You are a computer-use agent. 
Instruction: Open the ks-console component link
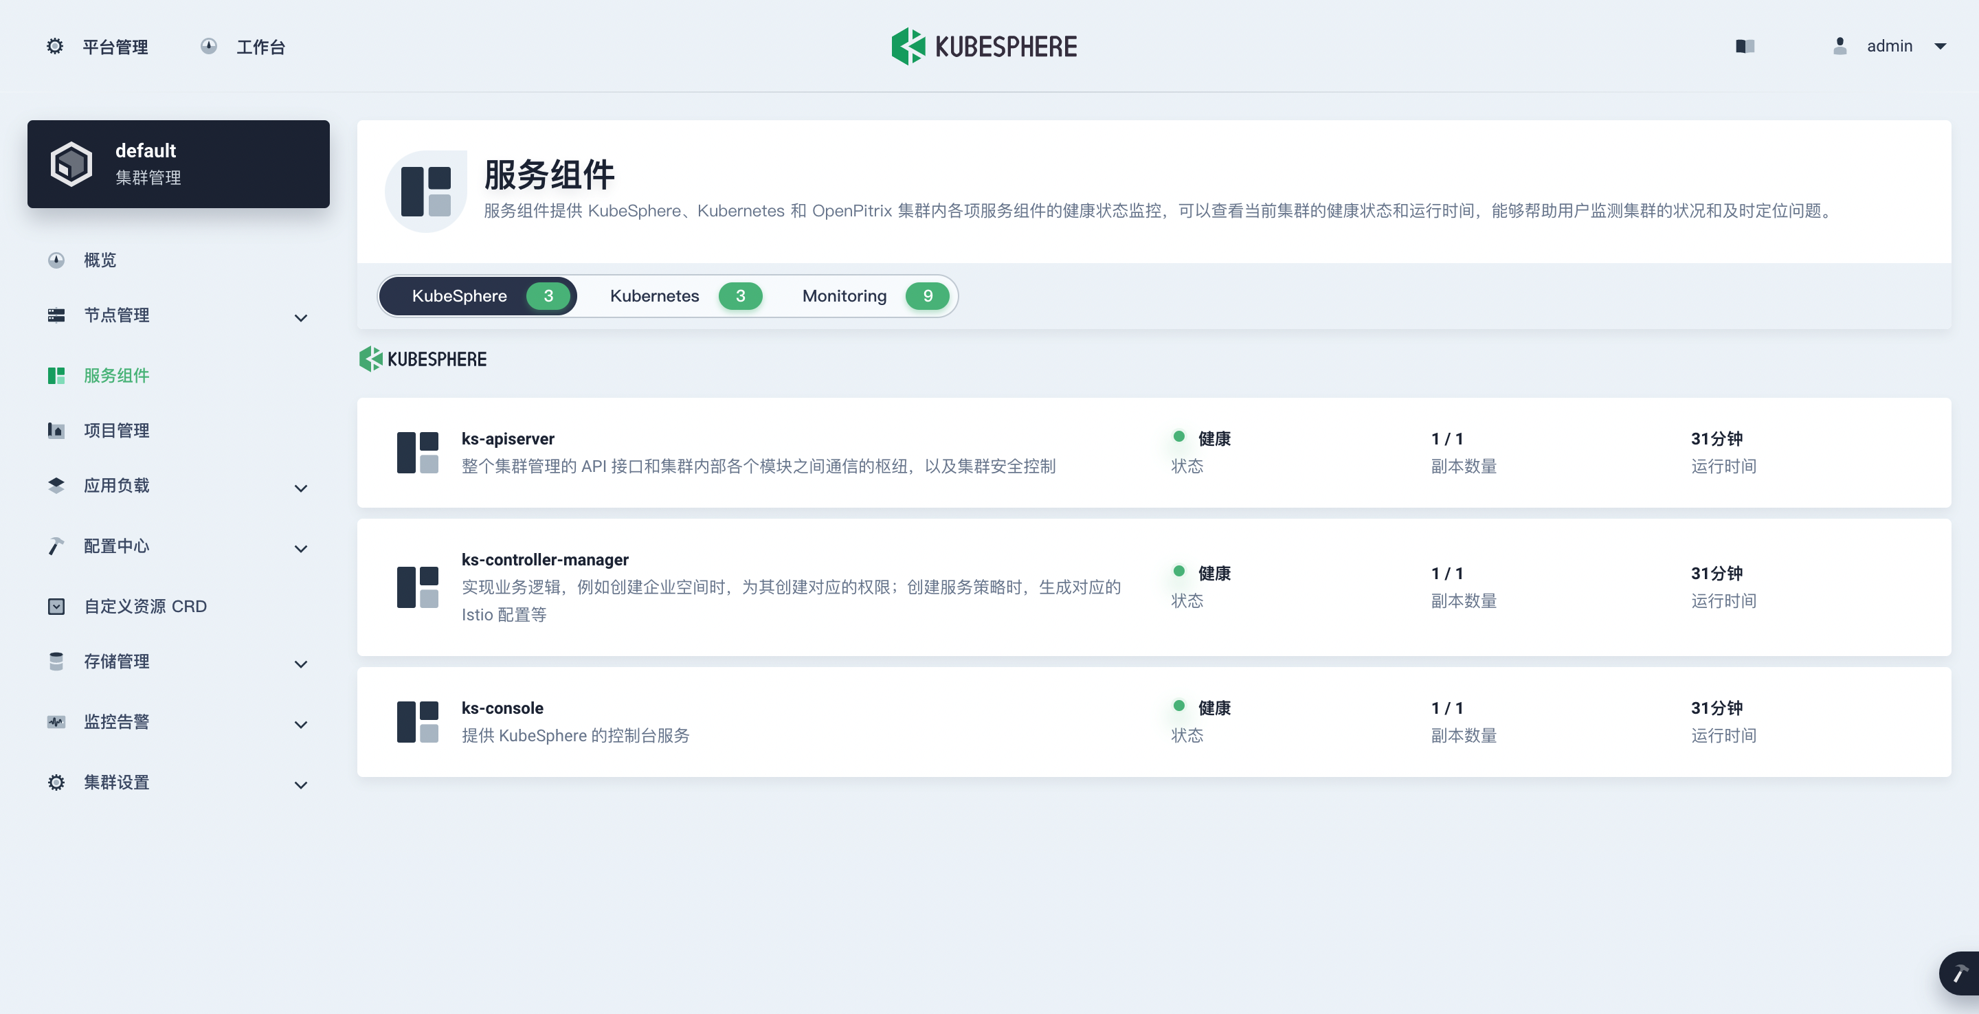click(x=502, y=708)
